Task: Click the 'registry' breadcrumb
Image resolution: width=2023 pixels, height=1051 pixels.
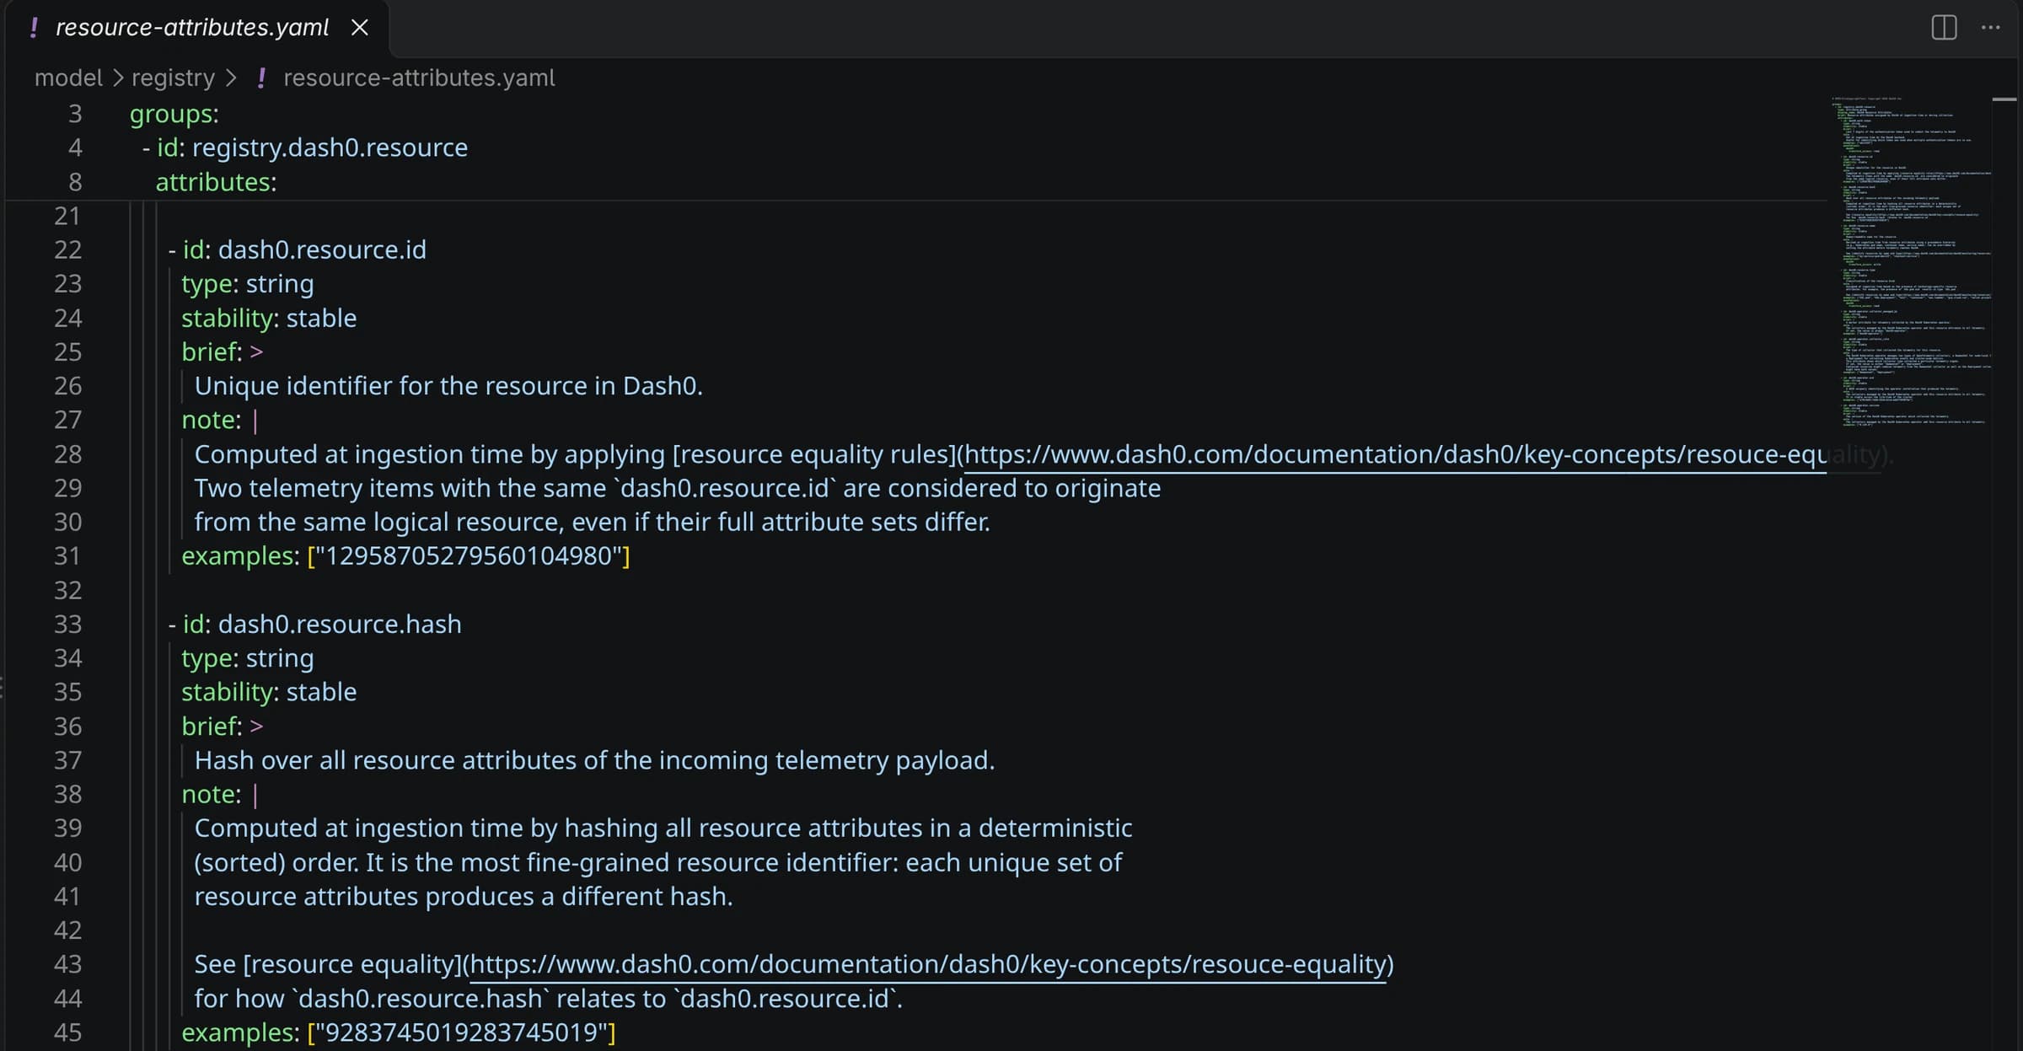Action: click(x=173, y=78)
